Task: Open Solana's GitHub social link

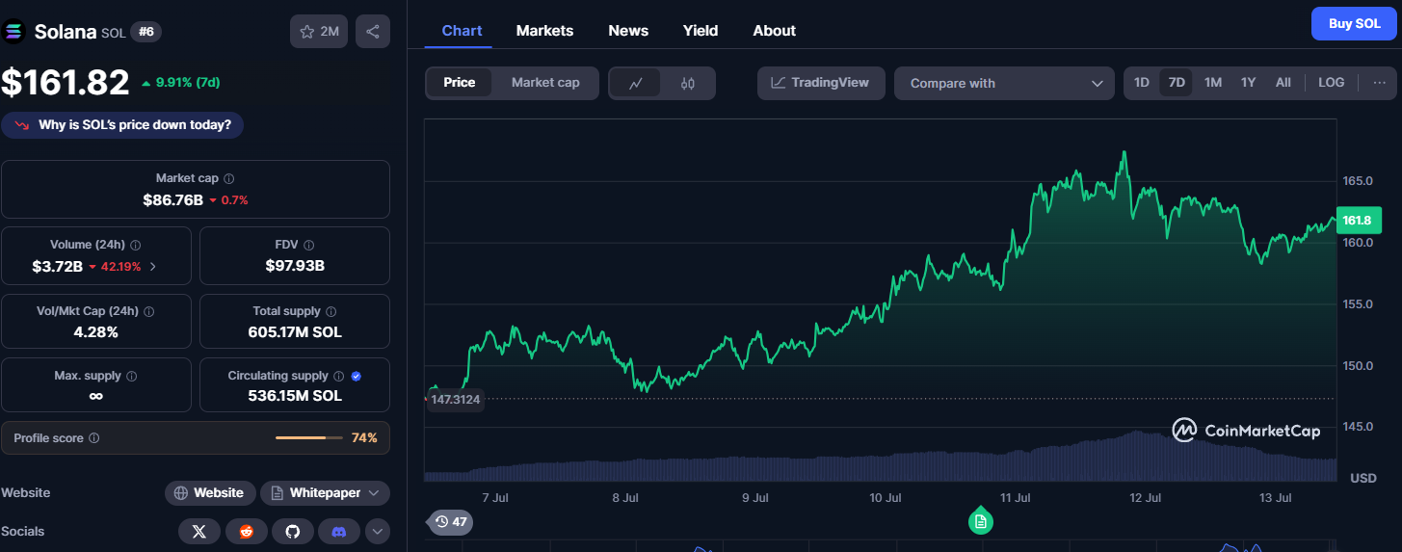Action: (x=293, y=531)
